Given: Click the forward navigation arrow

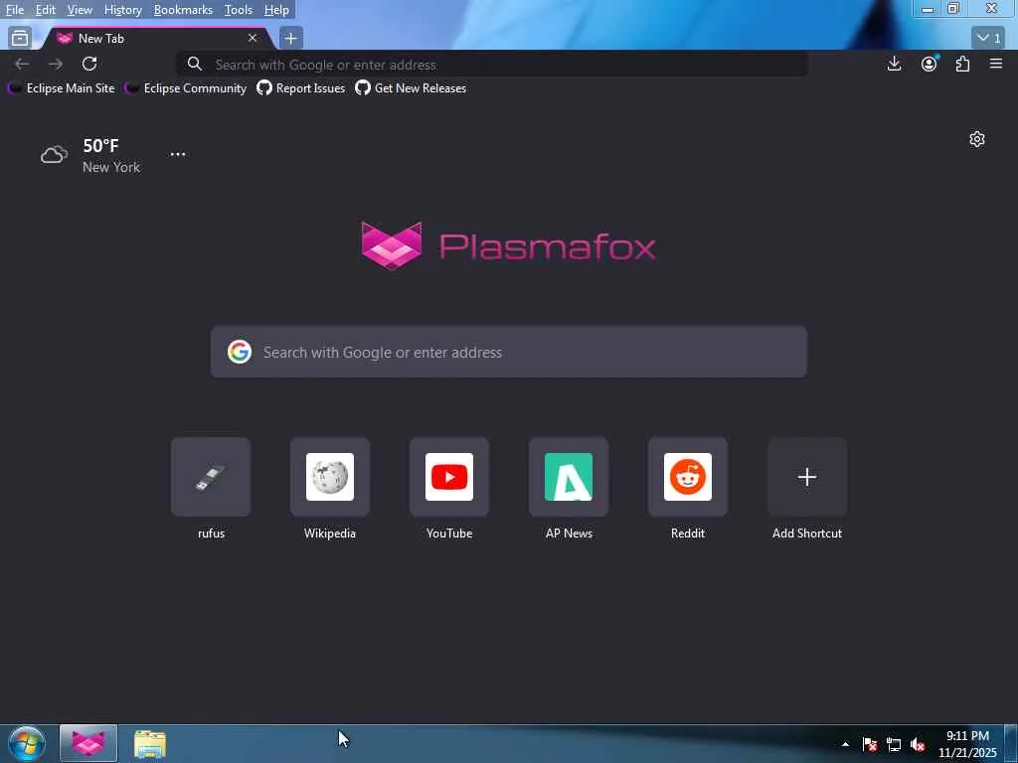Looking at the screenshot, I should coord(56,64).
